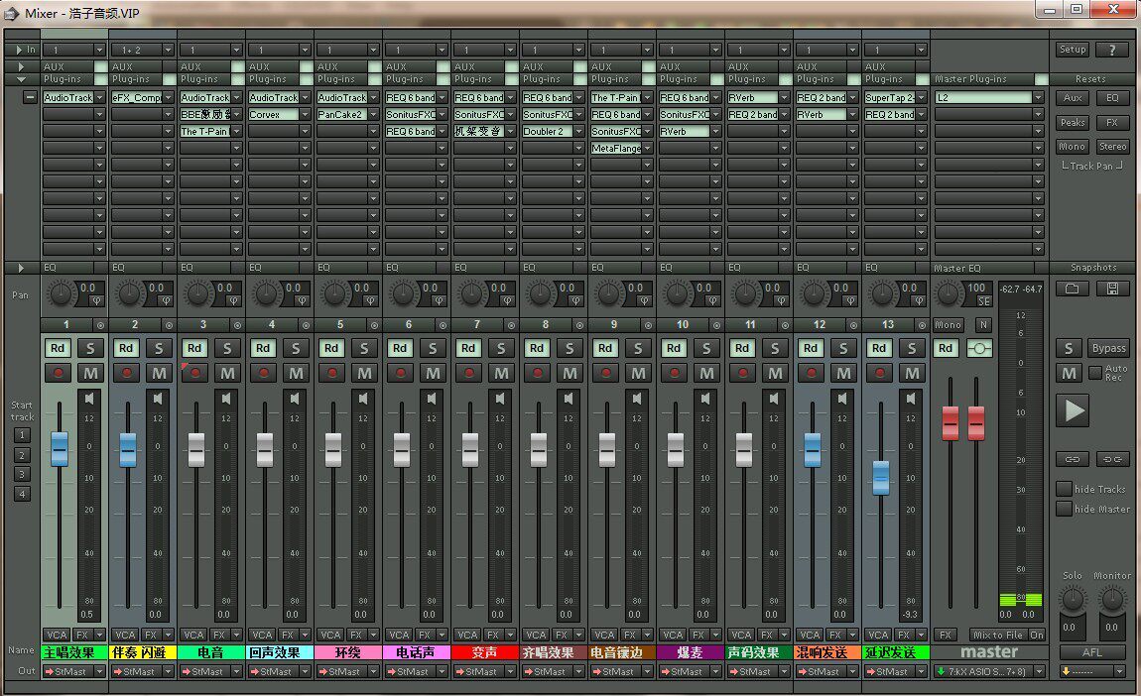Click Mix to File button
The width and height of the screenshot is (1141, 696).
click(997, 635)
